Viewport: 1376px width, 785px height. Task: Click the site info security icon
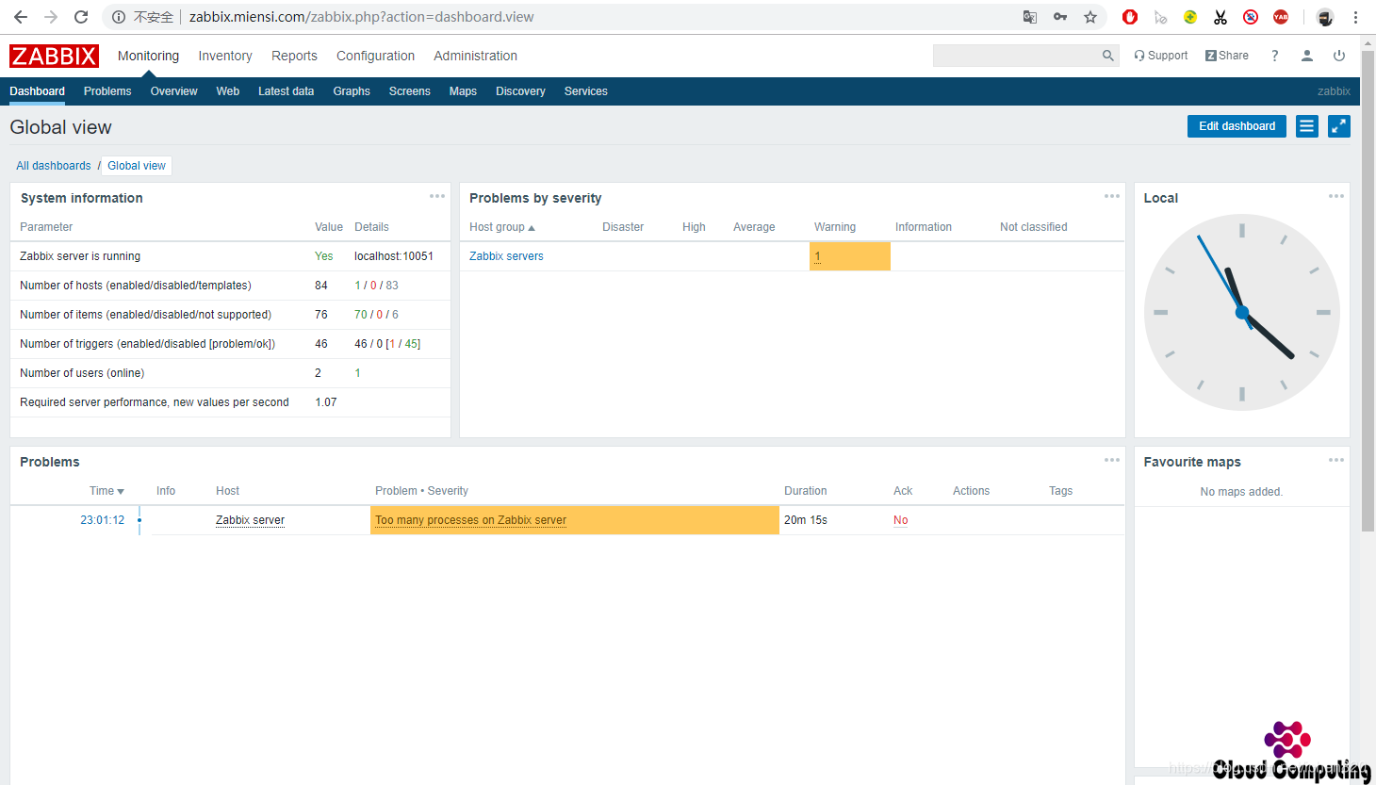point(119,17)
